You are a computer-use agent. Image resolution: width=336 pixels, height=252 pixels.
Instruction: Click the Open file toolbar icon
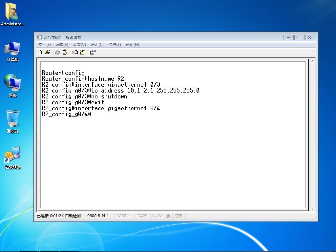click(x=47, y=52)
